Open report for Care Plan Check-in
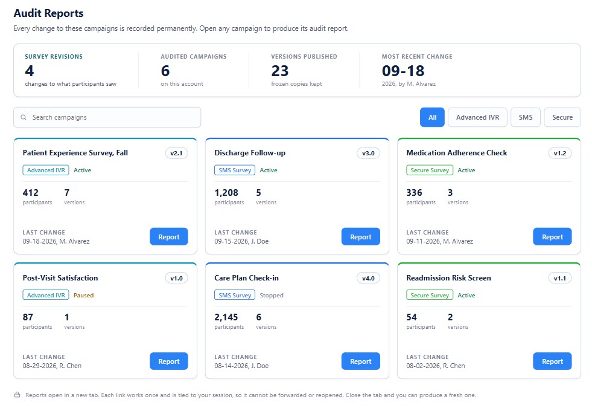Image resolution: width=592 pixels, height=408 pixels. (x=360, y=361)
